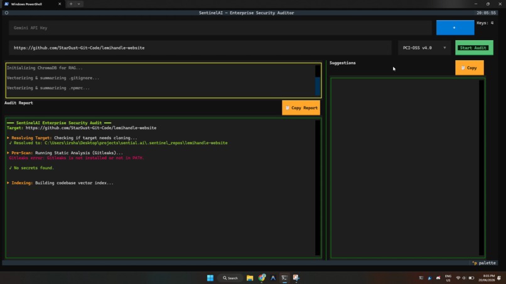Click the Copy button in Suggestions panel
This screenshot has height=284, width=506.
[469, 68]
